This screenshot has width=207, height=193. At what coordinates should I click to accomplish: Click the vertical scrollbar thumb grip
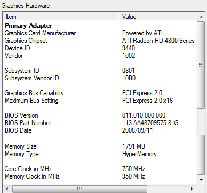coord(201,65)
